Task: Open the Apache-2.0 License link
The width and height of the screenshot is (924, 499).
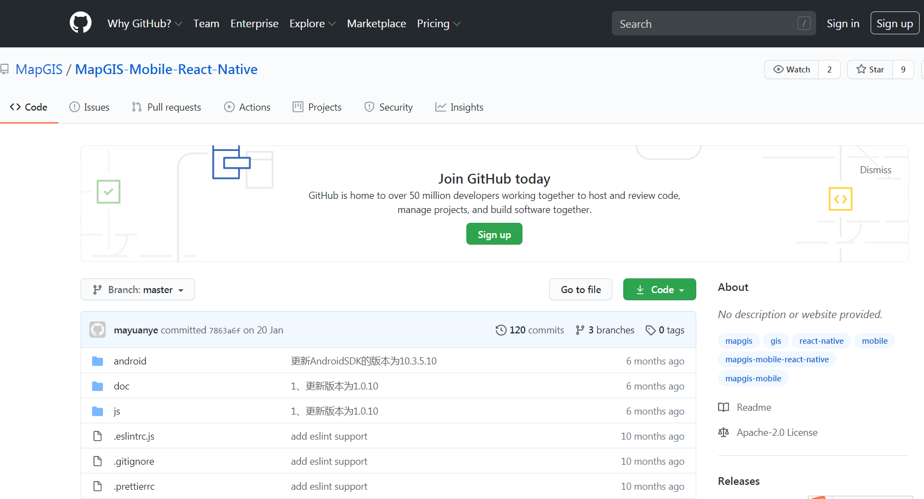Action: point(777,433)
